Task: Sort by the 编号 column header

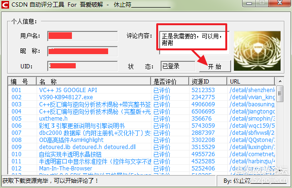Action: [22, 81]
